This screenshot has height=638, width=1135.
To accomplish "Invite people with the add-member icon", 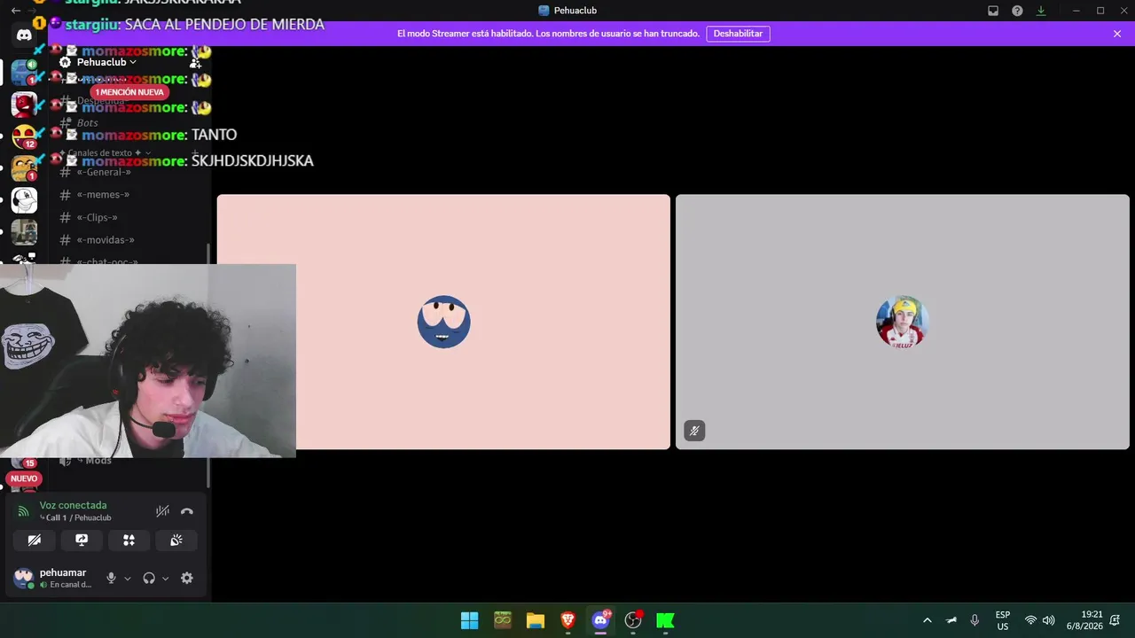I will pos(195,63).
